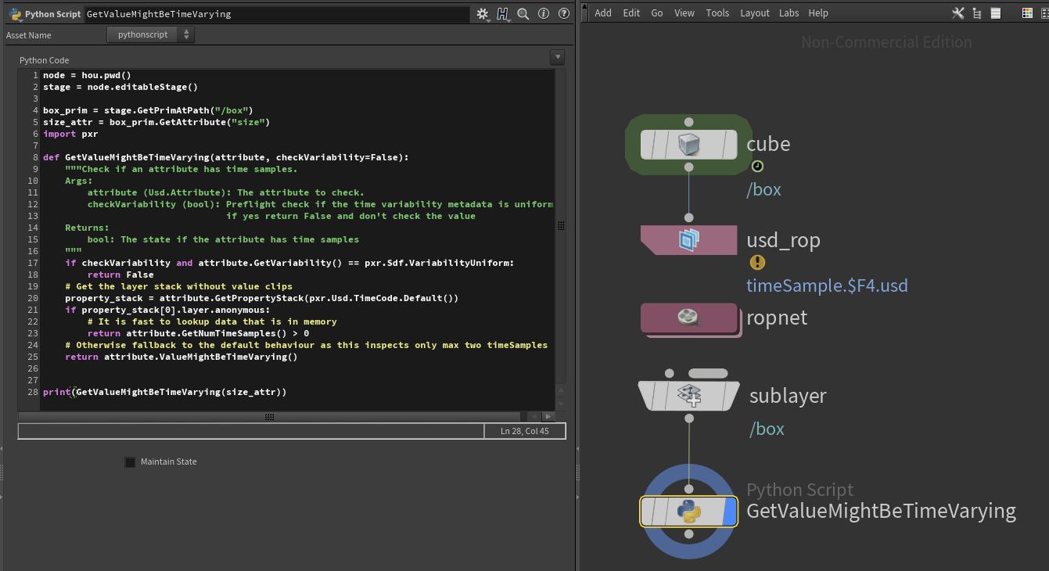
Task: Select the cube node
Action: (x=688, y=145)
